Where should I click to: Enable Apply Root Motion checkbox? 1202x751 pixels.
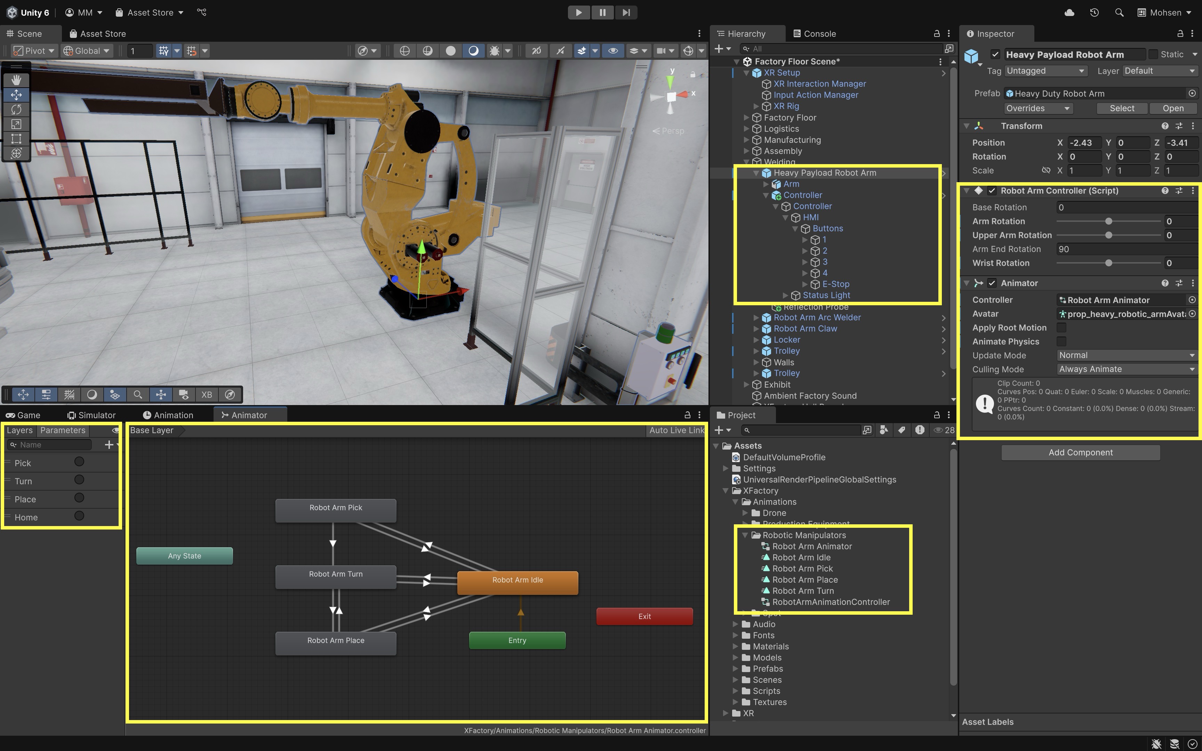coord(1061,328)
